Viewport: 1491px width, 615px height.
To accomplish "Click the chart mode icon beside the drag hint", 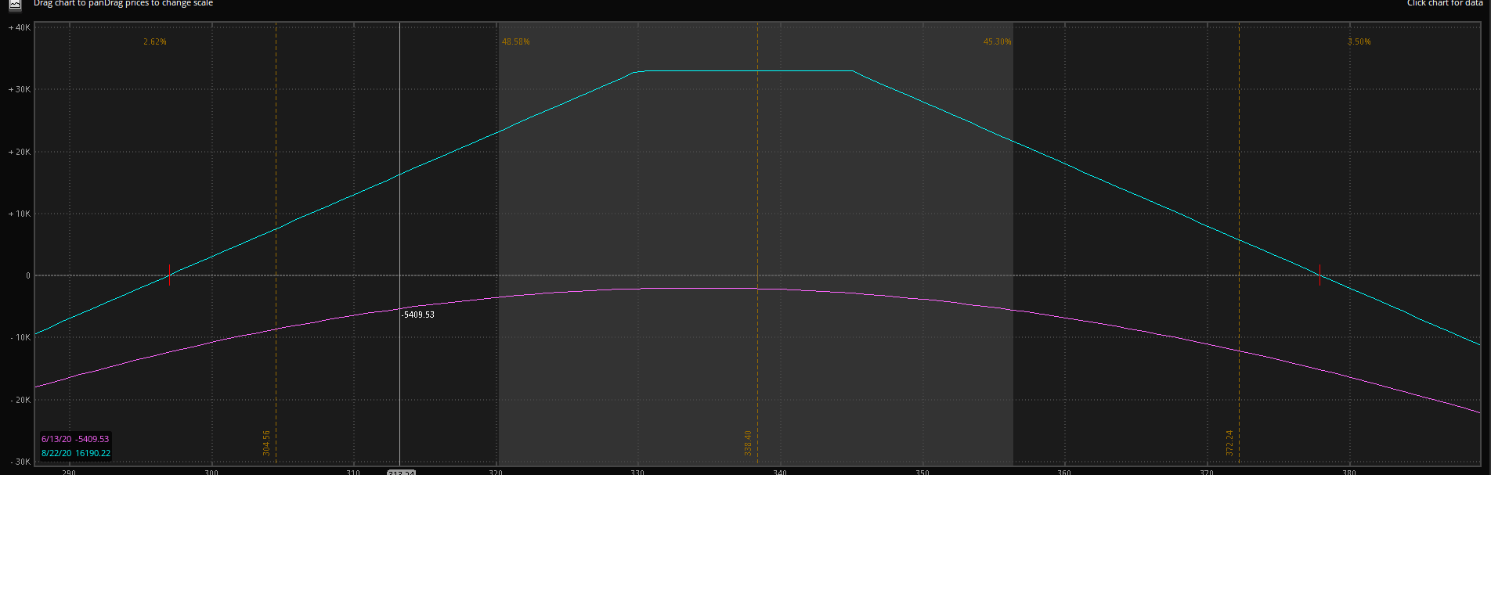I will tap(15, 5).
